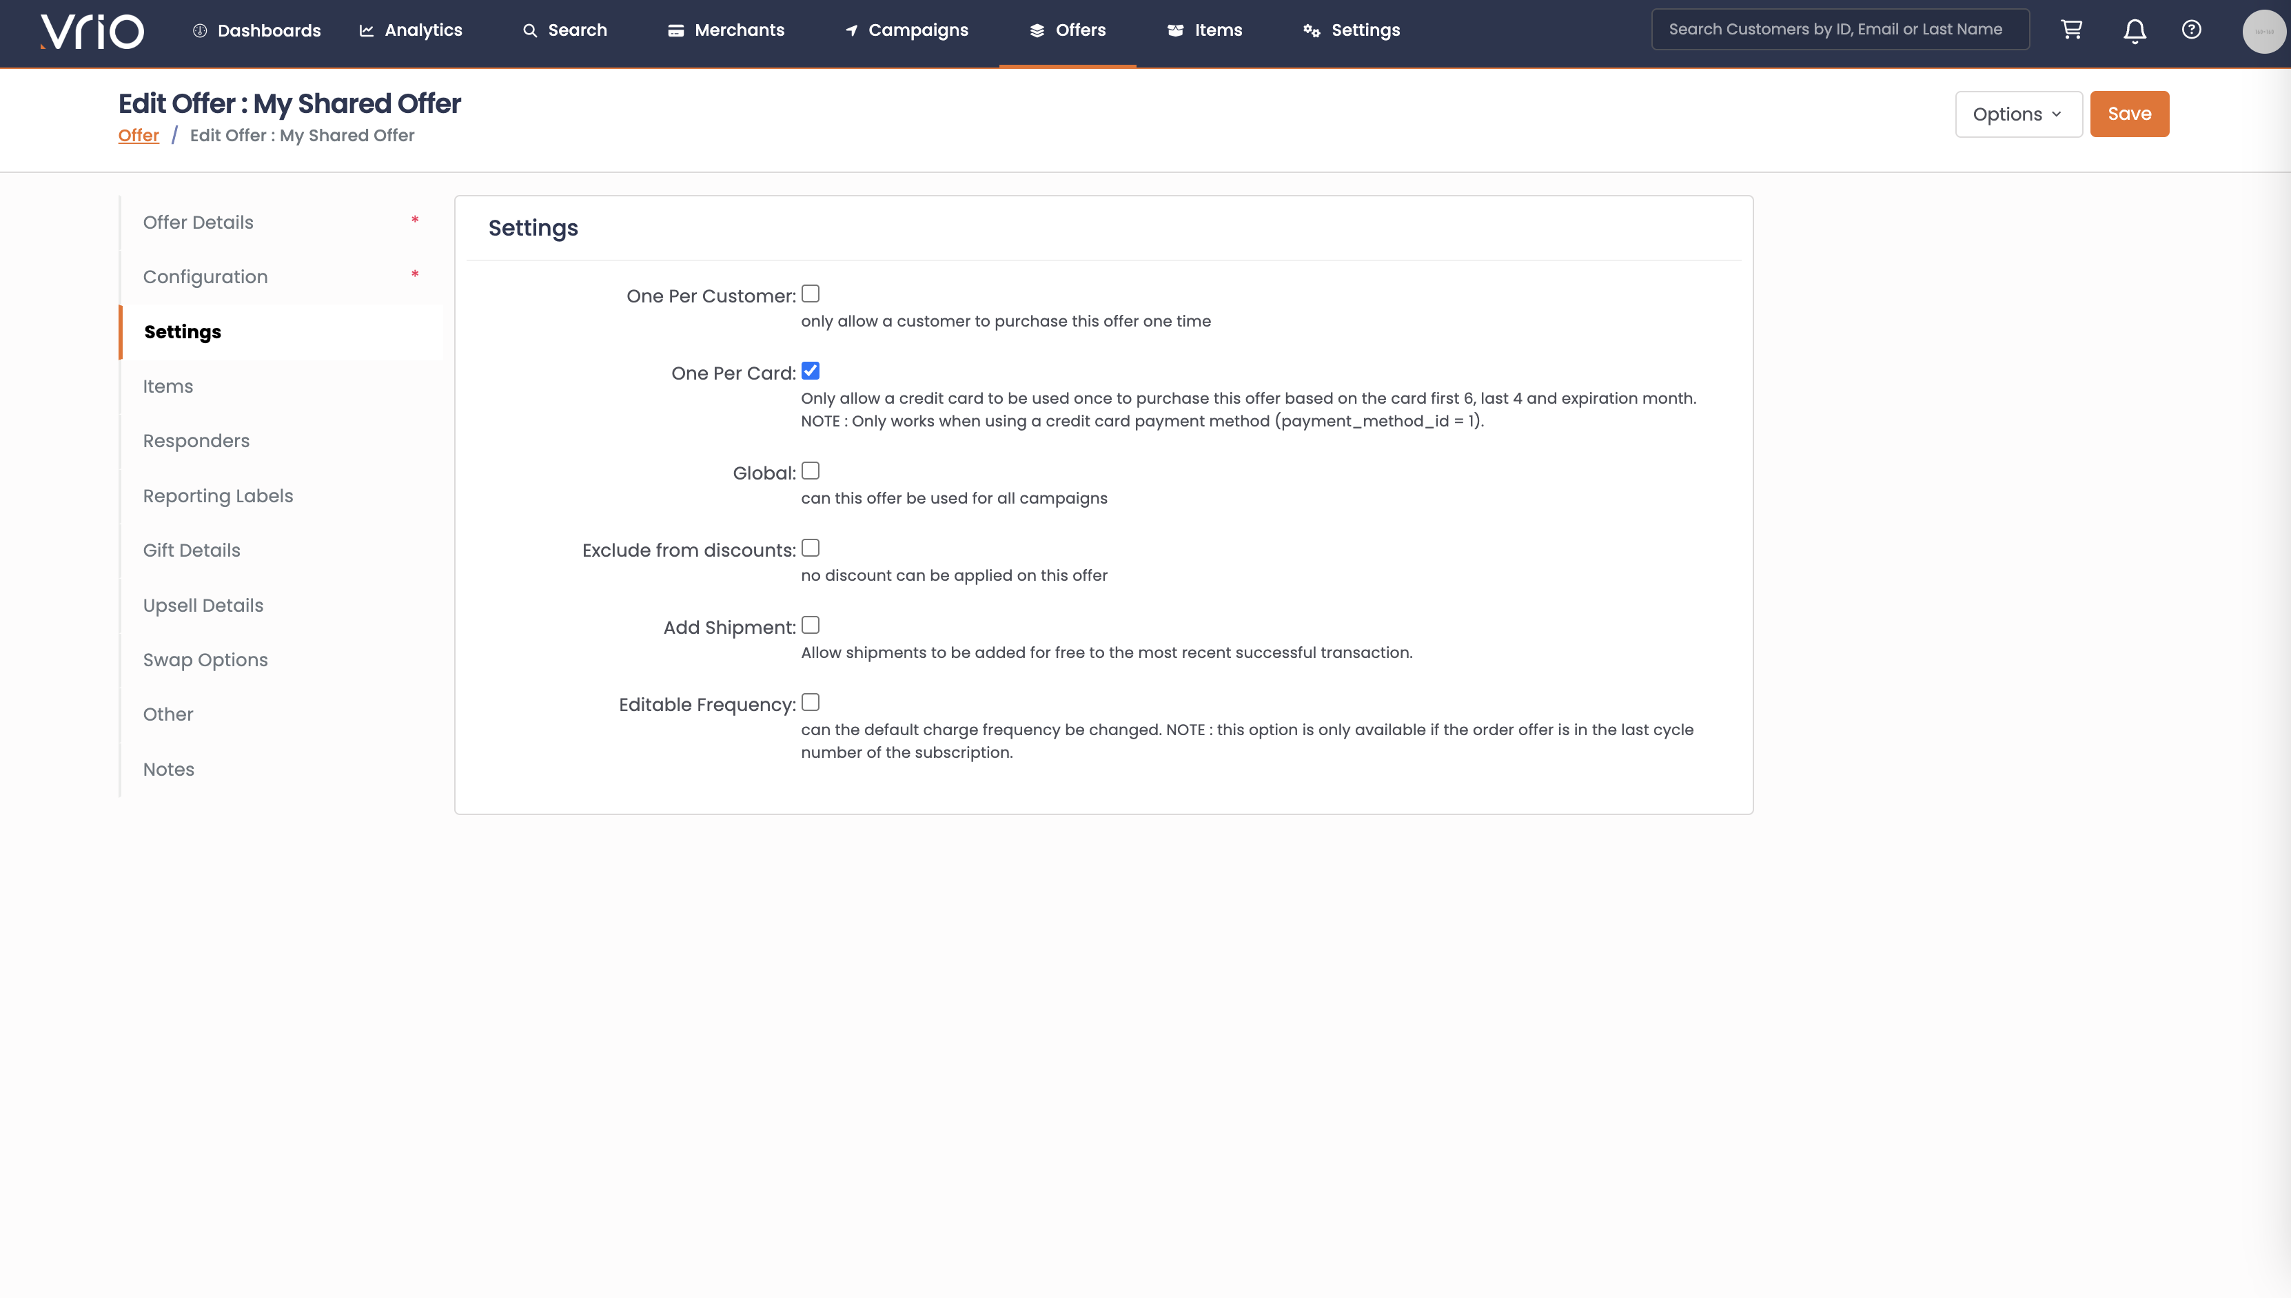Click 'can this offer be used for all campaigns'
Screen dimensions: 2291x1298
coord(954,498)
